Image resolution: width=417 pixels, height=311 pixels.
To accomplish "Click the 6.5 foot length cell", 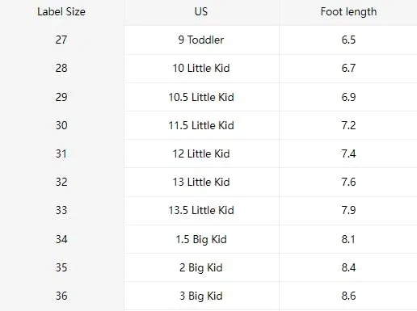I will 348,40.
